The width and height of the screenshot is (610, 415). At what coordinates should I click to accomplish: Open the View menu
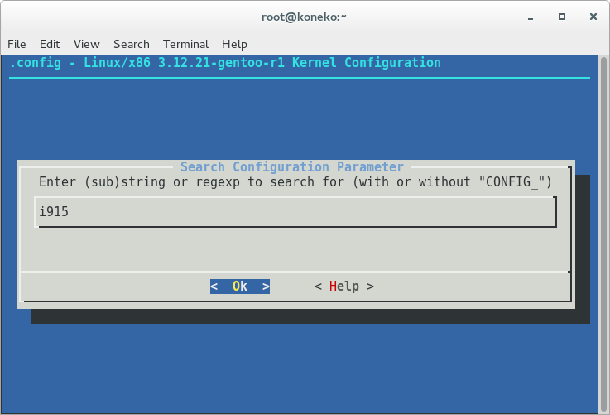(x=87, y=44)
